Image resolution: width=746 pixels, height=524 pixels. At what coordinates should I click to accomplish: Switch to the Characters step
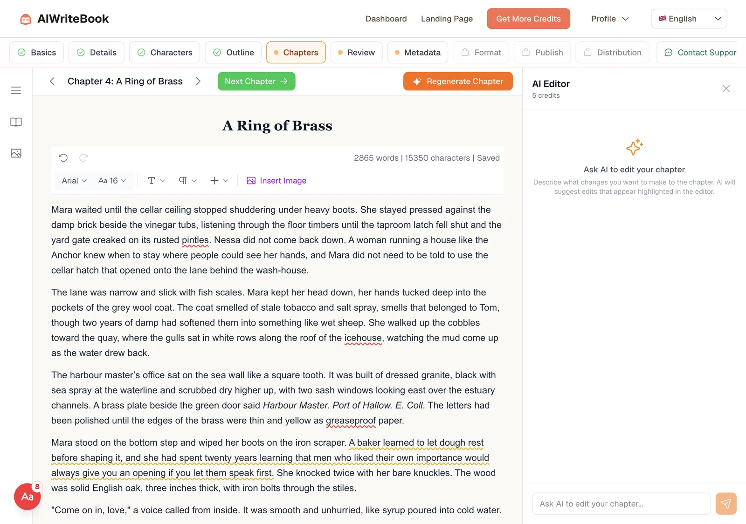click(165, 53)
